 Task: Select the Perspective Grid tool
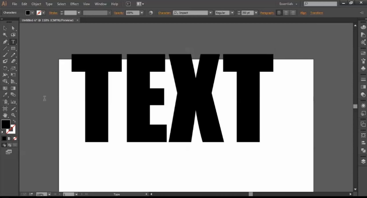(13, 81)
